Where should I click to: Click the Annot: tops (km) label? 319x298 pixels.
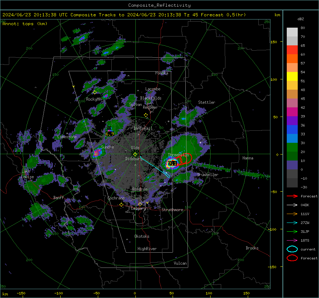click(25, 24)
